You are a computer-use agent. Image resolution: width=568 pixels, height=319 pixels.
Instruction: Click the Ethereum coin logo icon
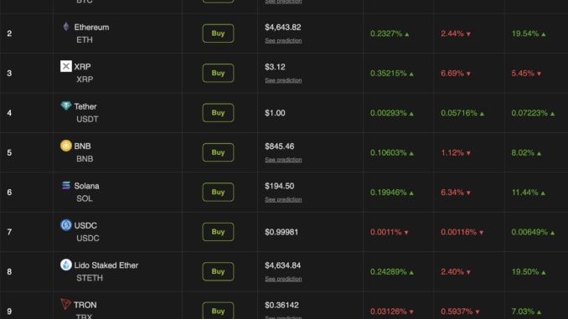(x=66, y=27)
